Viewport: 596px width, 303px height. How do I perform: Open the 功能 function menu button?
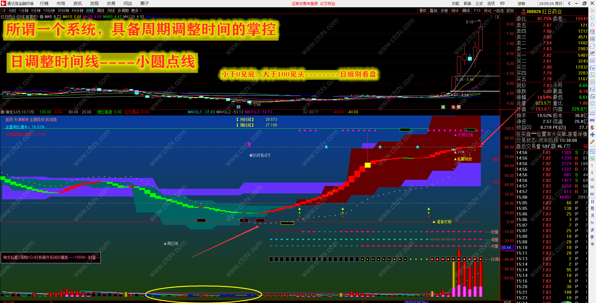tap(456, 3)
